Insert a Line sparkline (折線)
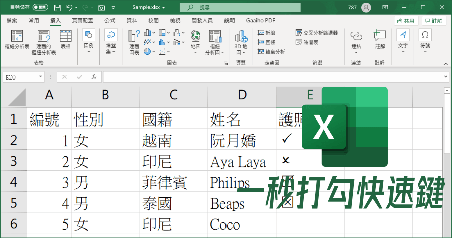This screenshot has height=238, width=452. tap(266, 33)
